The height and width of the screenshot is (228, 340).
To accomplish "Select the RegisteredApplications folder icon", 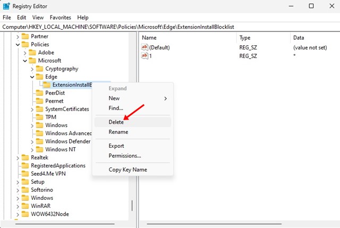I will pyautogui.click(x=25, y=165).
